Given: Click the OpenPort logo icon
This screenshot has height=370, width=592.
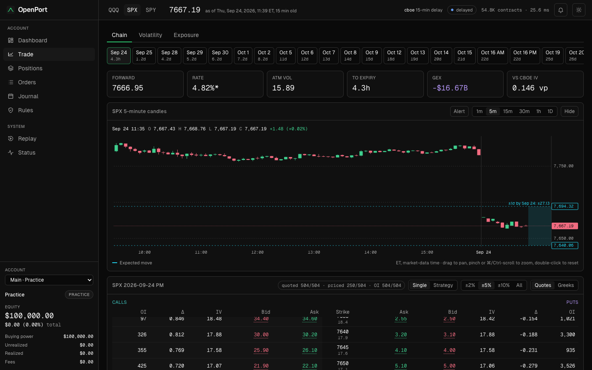Looking at the screenshot, I should pyautogui.click(x=11, y=10).
